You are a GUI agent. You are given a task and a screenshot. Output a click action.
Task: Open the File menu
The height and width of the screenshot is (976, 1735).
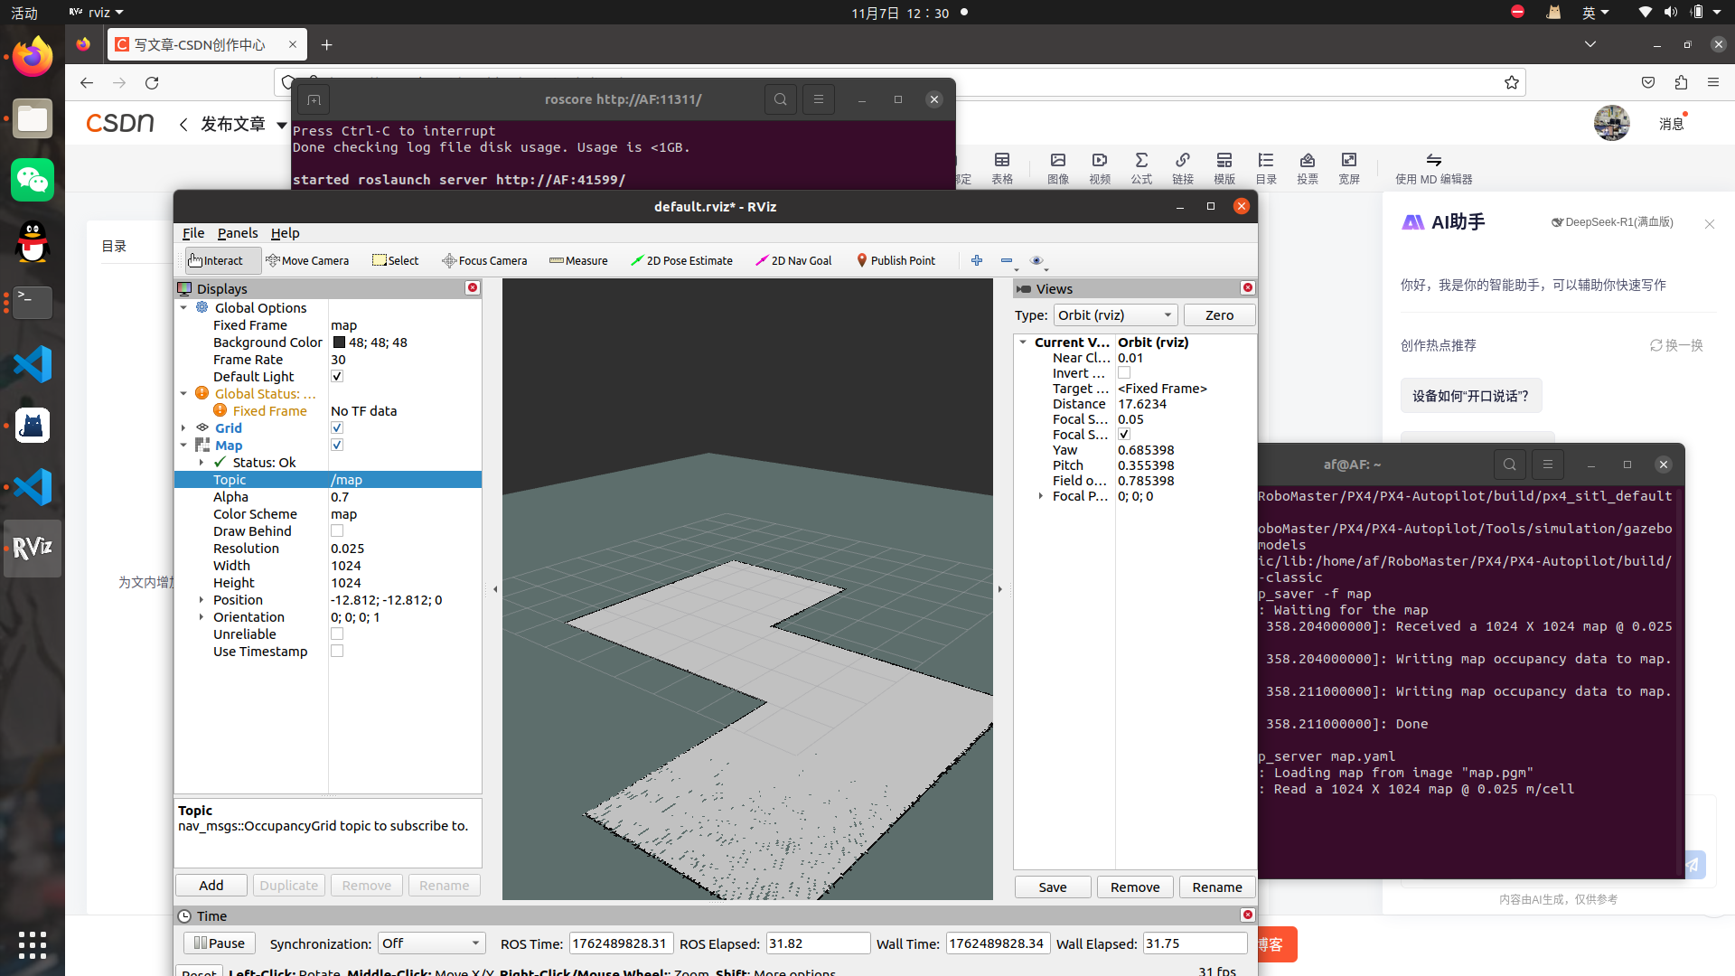click(x=192, y=233)
